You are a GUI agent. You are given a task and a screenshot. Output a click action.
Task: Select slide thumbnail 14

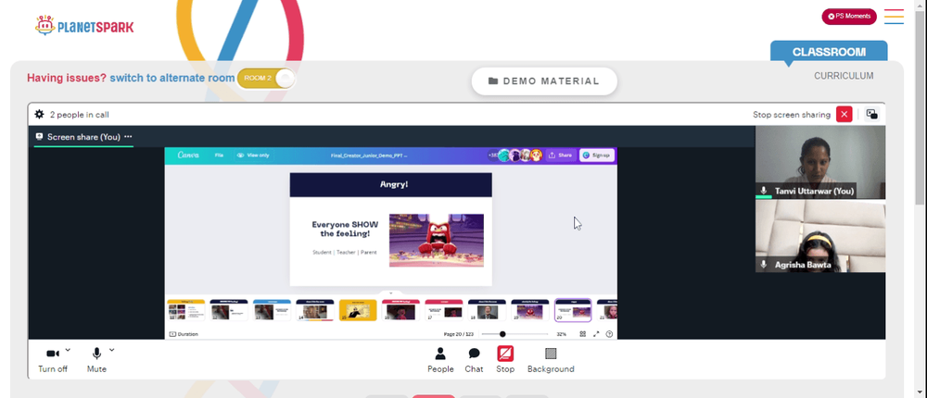314,310
